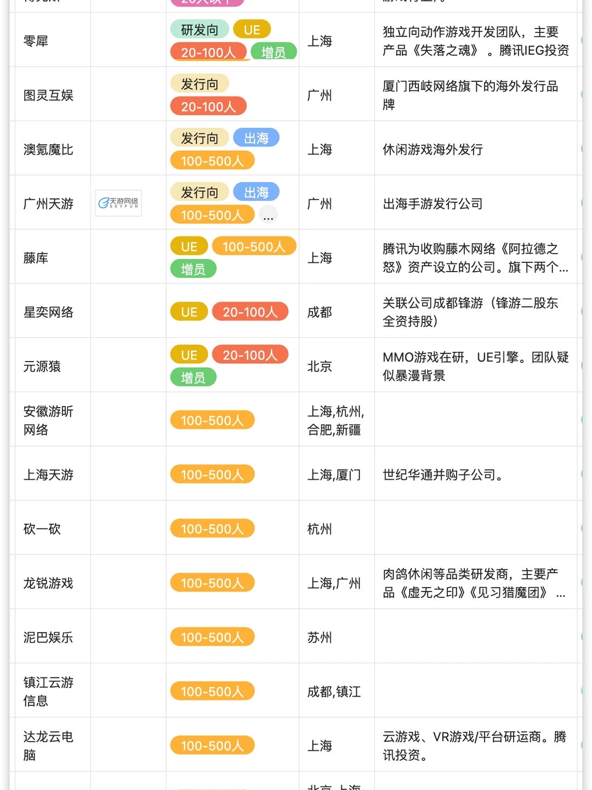The height and width of the screenshot is (790, 592).
Task: Select the company name 上海天游
Action: point(48,475)
